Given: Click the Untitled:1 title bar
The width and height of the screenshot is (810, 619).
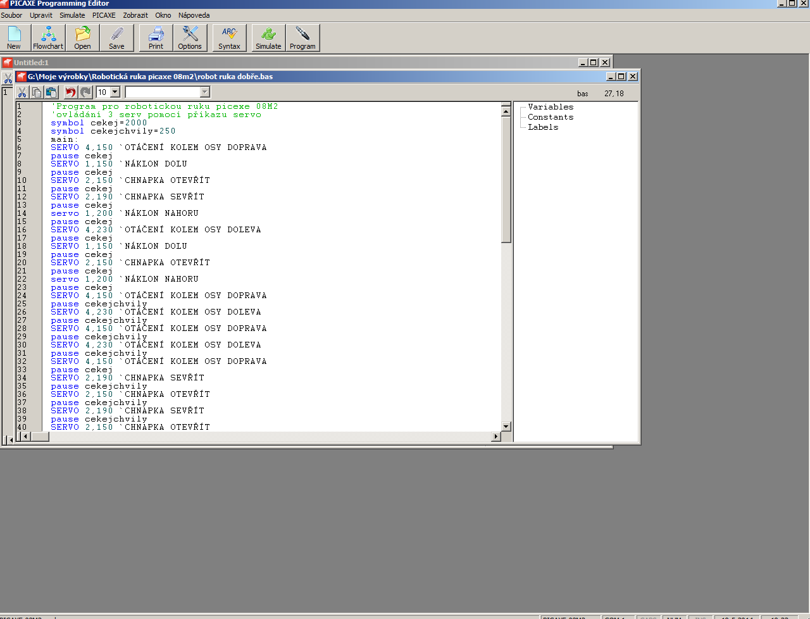Looking at the screenshot, I should (x=306, y=63).
